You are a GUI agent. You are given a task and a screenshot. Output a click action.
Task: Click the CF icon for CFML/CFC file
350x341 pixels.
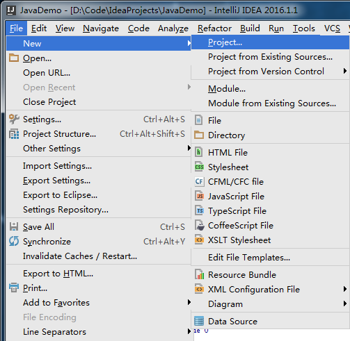click(x=199, y=181)
